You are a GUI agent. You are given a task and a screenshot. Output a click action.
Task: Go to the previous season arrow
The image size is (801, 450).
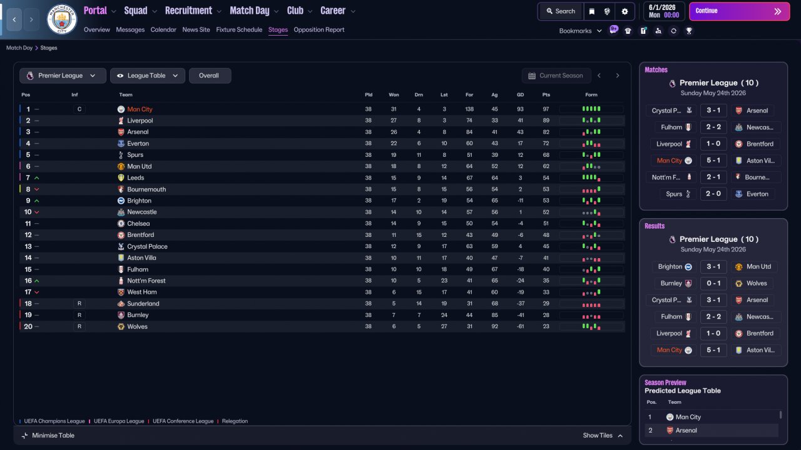(x=599, y=76)
